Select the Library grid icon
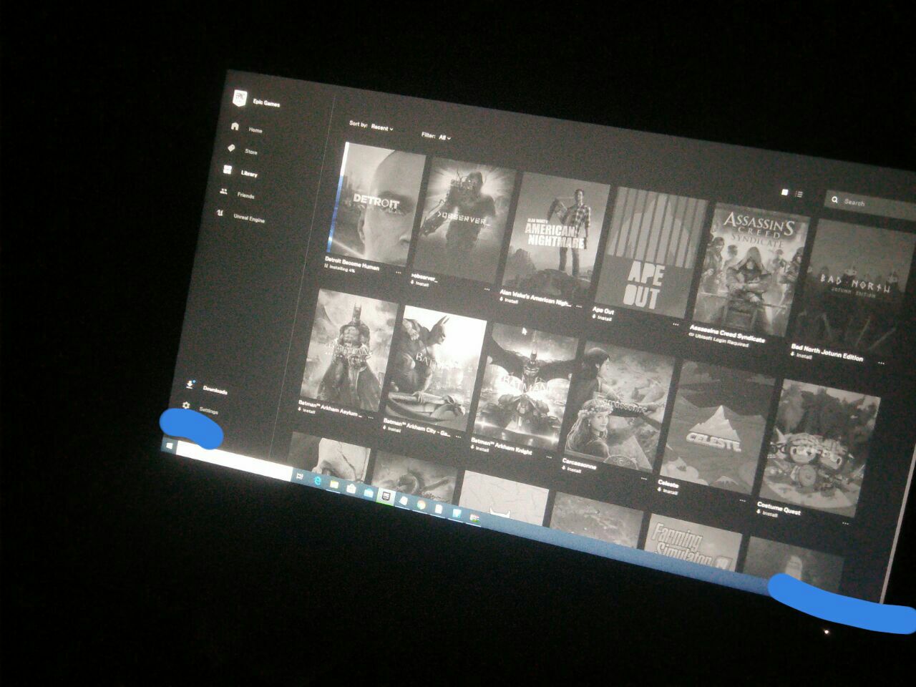 [228, 170]
